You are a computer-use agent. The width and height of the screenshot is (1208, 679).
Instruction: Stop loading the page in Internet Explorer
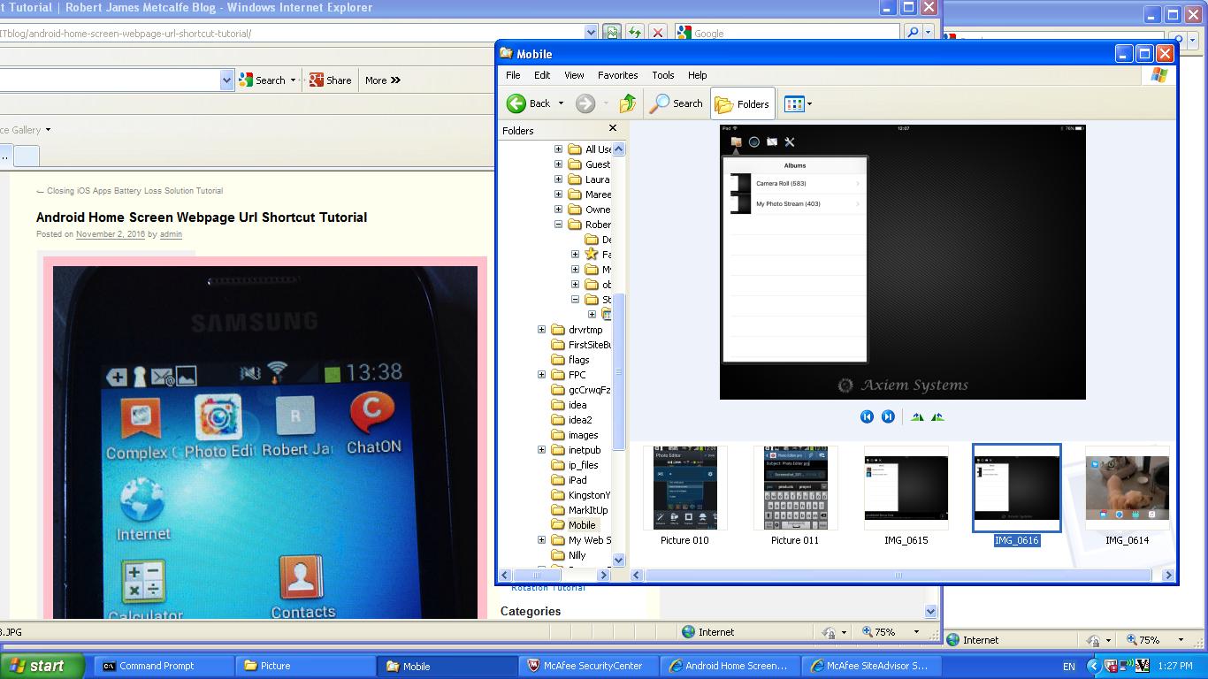click(x=658, y=33)
